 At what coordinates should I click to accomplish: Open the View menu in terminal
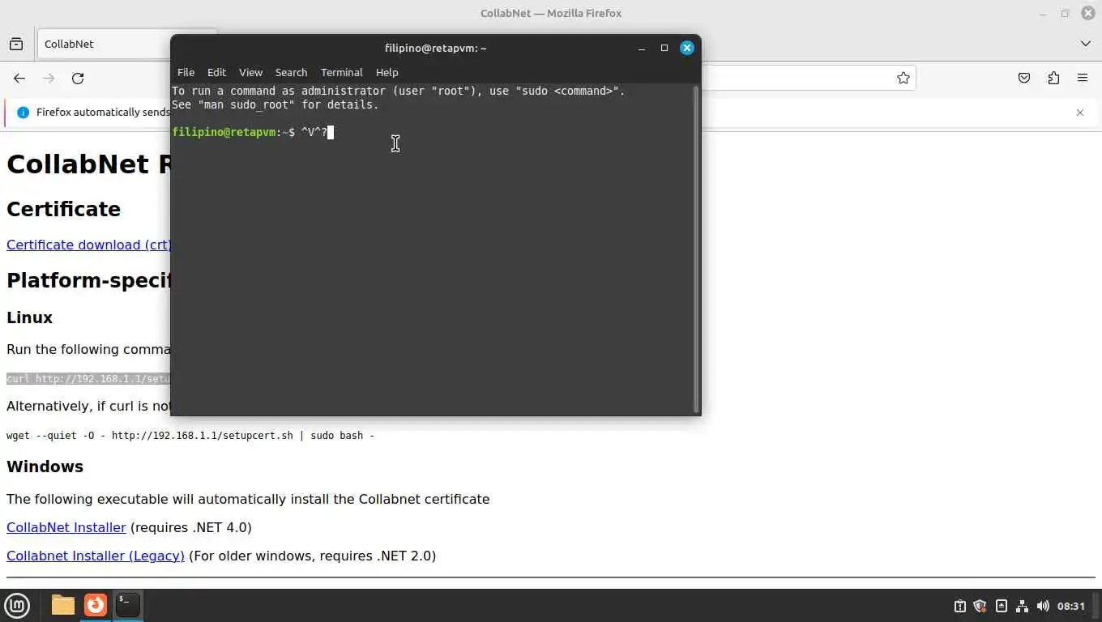(x=250, y=72)
